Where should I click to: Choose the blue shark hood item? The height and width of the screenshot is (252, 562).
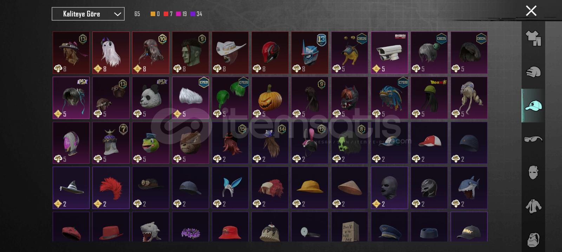[469, 188]
